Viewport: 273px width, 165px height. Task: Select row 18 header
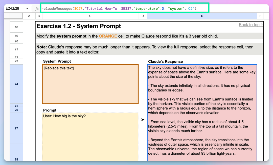point(16,27)
